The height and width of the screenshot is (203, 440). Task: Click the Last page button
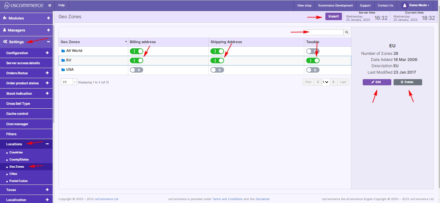343,82
